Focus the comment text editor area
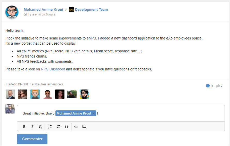Viewport: 230px width, 146px height. [121, 113]
